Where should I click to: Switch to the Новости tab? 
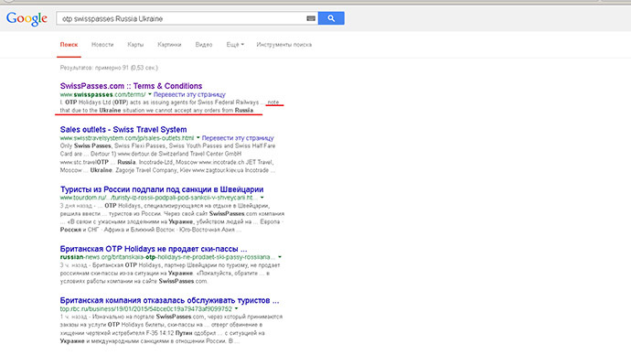[102, 45]
